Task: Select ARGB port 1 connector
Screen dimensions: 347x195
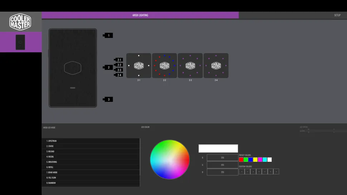Action: click(108, 35)
